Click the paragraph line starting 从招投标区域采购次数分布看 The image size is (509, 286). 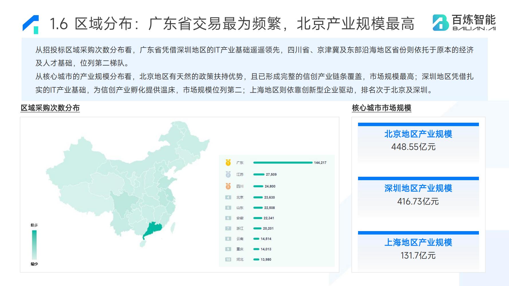point(254,50)
